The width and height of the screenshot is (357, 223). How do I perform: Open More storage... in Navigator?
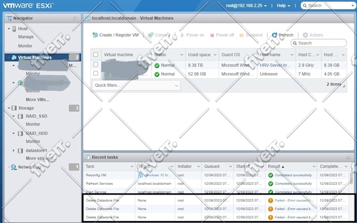[41, 158]
